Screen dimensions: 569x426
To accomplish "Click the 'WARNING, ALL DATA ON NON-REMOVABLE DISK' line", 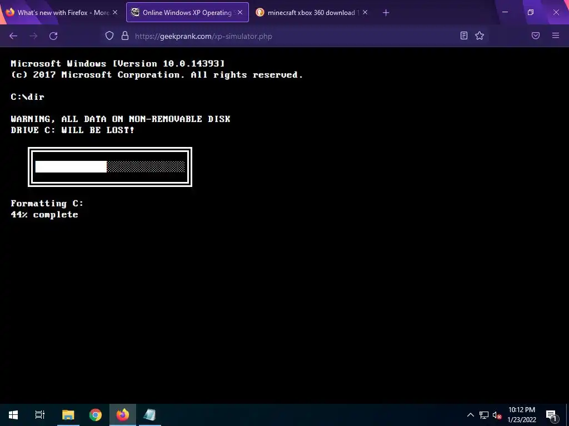I will click(121, 119).
